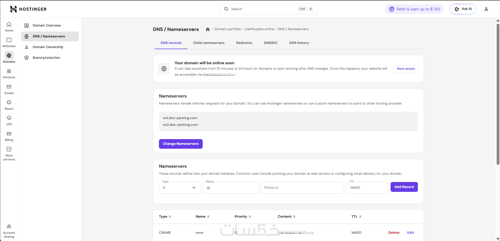Click Delete on the CNAME www record
Viewport: 500px width, 241px height.
[x=394, y=233]
